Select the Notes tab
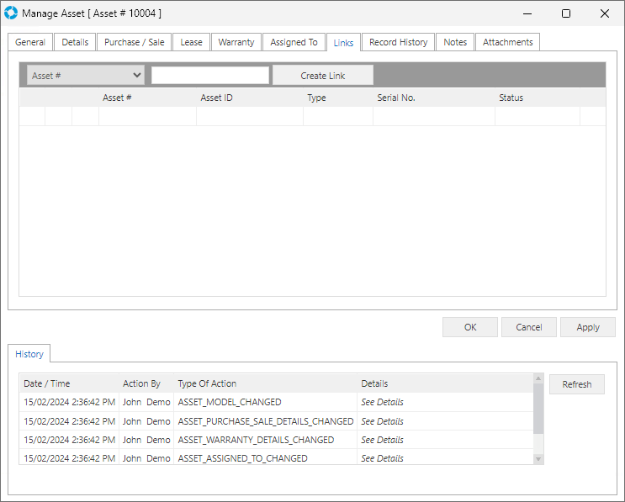Image resolution: width=625 pixels, height=502 pixels. 455,42
